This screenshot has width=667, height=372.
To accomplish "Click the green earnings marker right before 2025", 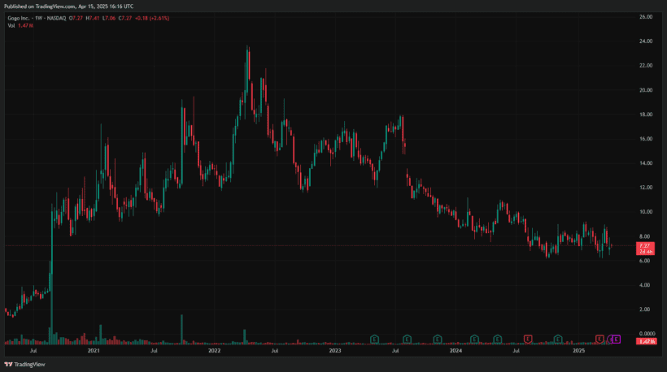I will pyautogui.click(x=558, y=338).
